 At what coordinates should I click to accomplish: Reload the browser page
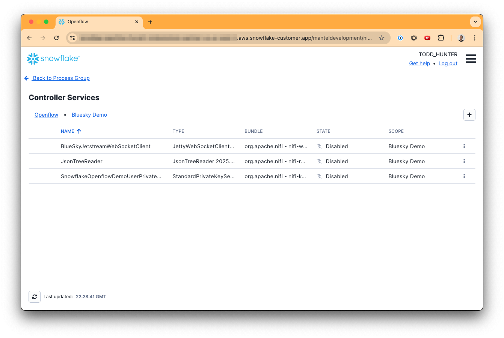[x=56, y=38]
